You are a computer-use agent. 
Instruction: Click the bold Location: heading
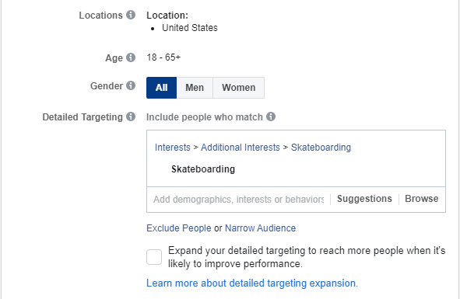pyautogui.click(x=167, y=16)
